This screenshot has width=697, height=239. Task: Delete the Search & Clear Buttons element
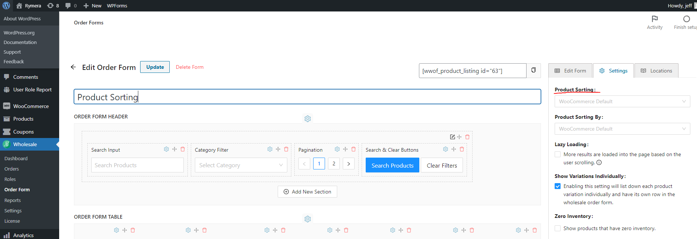click(x=462, y=149)
